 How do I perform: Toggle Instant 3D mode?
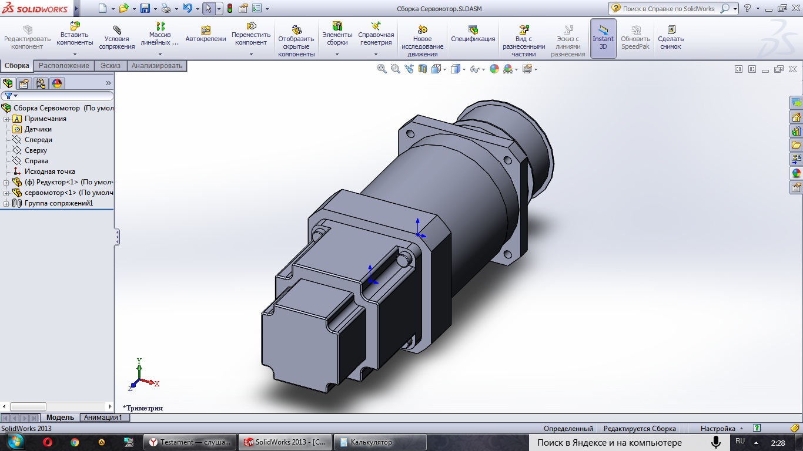point(603,38)
